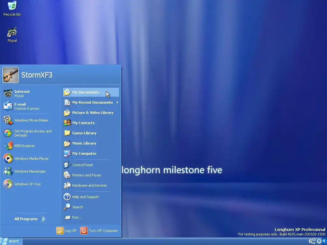The image size is (327, 245).
Task: Click the red Turn Off Computer button
Action: point(84,231)
